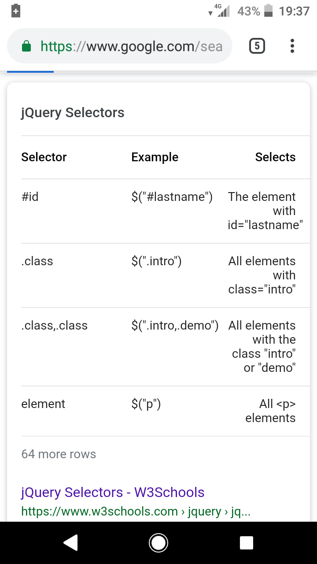Tap the Android home circle button
Screen dimensions: 317x564
[x=158, y=543]
